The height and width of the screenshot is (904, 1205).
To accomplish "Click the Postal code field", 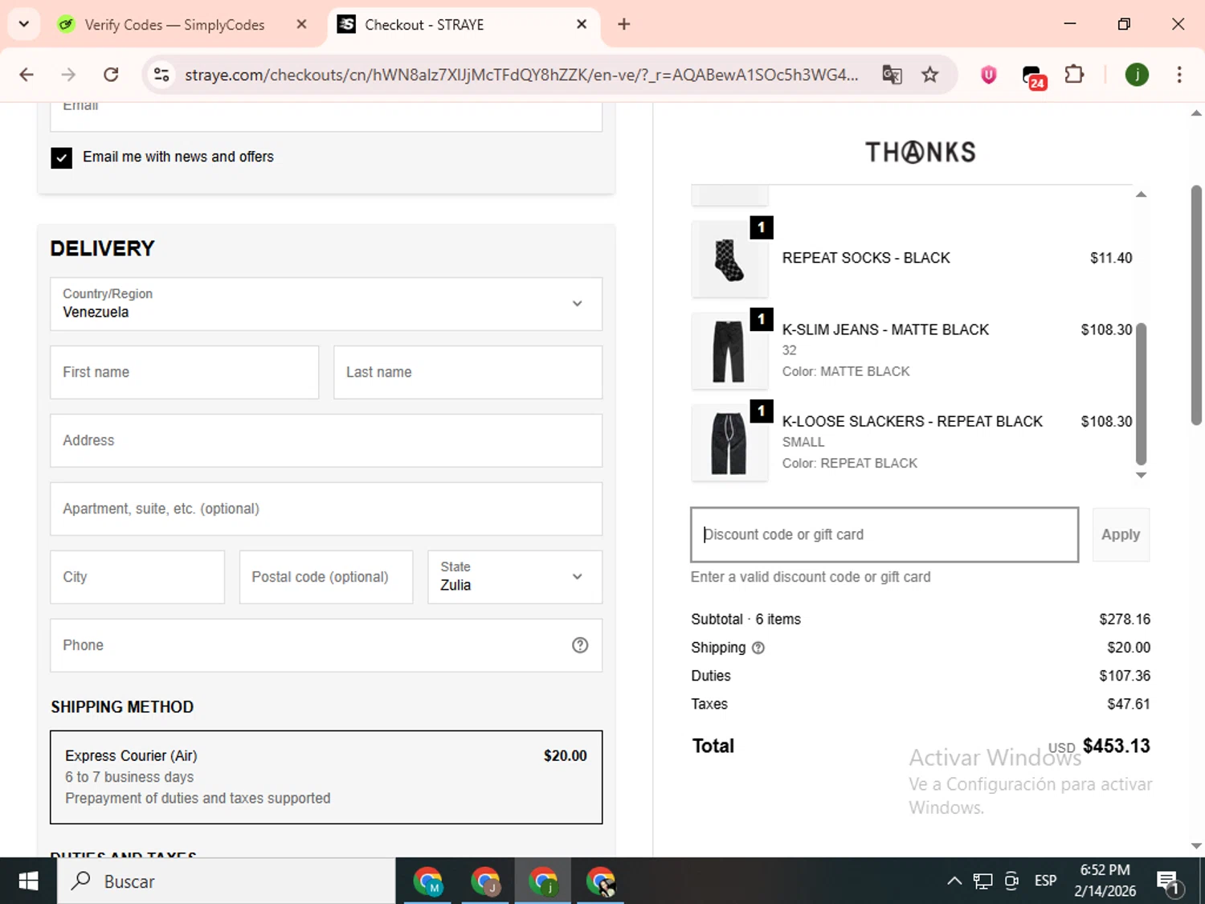I will 326,577.
